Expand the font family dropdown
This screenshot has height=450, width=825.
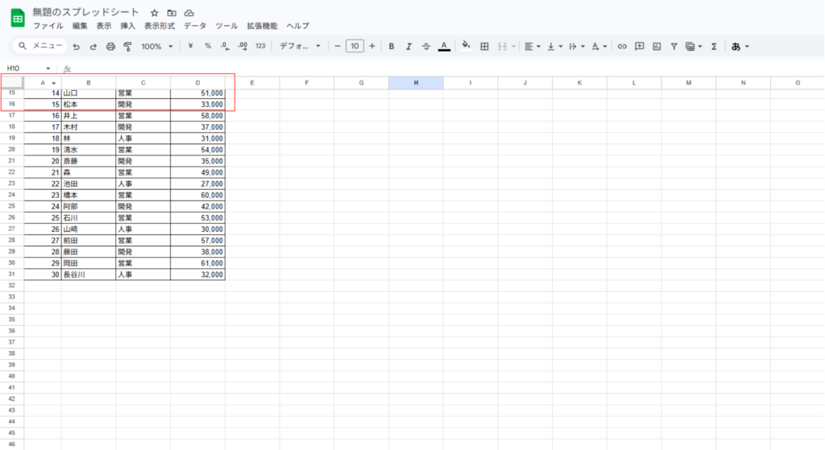pos(300,47)
